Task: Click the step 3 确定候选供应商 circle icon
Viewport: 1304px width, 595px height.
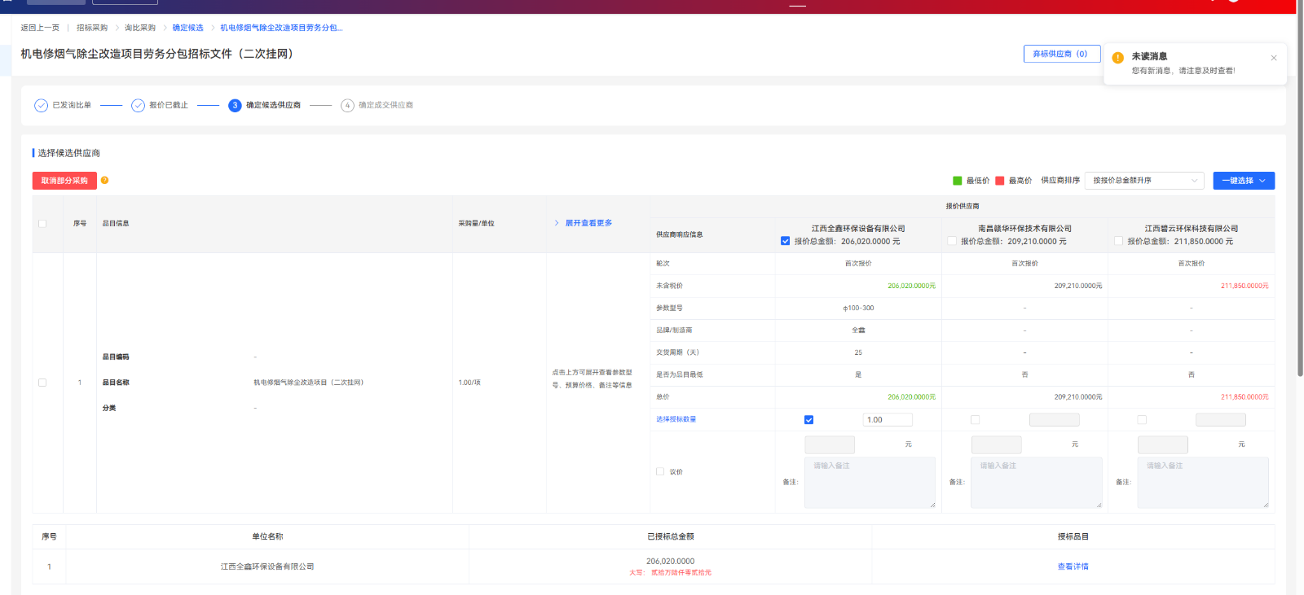Action: click(x=235, y=106)
